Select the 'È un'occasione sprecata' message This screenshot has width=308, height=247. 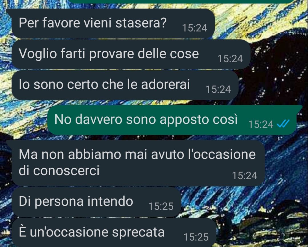click(x=114, y=232)
